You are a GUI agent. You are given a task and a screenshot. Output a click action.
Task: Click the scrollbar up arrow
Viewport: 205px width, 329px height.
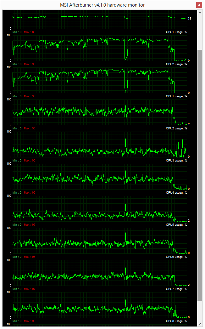tap(200, 12)
